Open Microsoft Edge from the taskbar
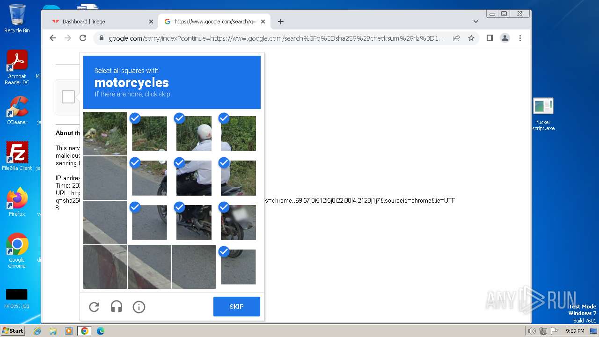 pyautogui.click(x=101, y=331)
